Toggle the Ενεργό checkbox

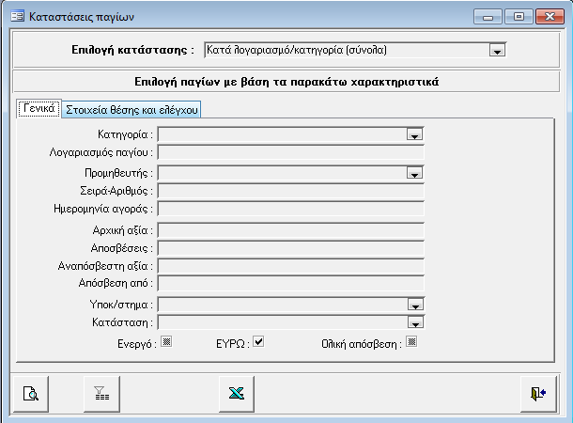tap(166, 342)
